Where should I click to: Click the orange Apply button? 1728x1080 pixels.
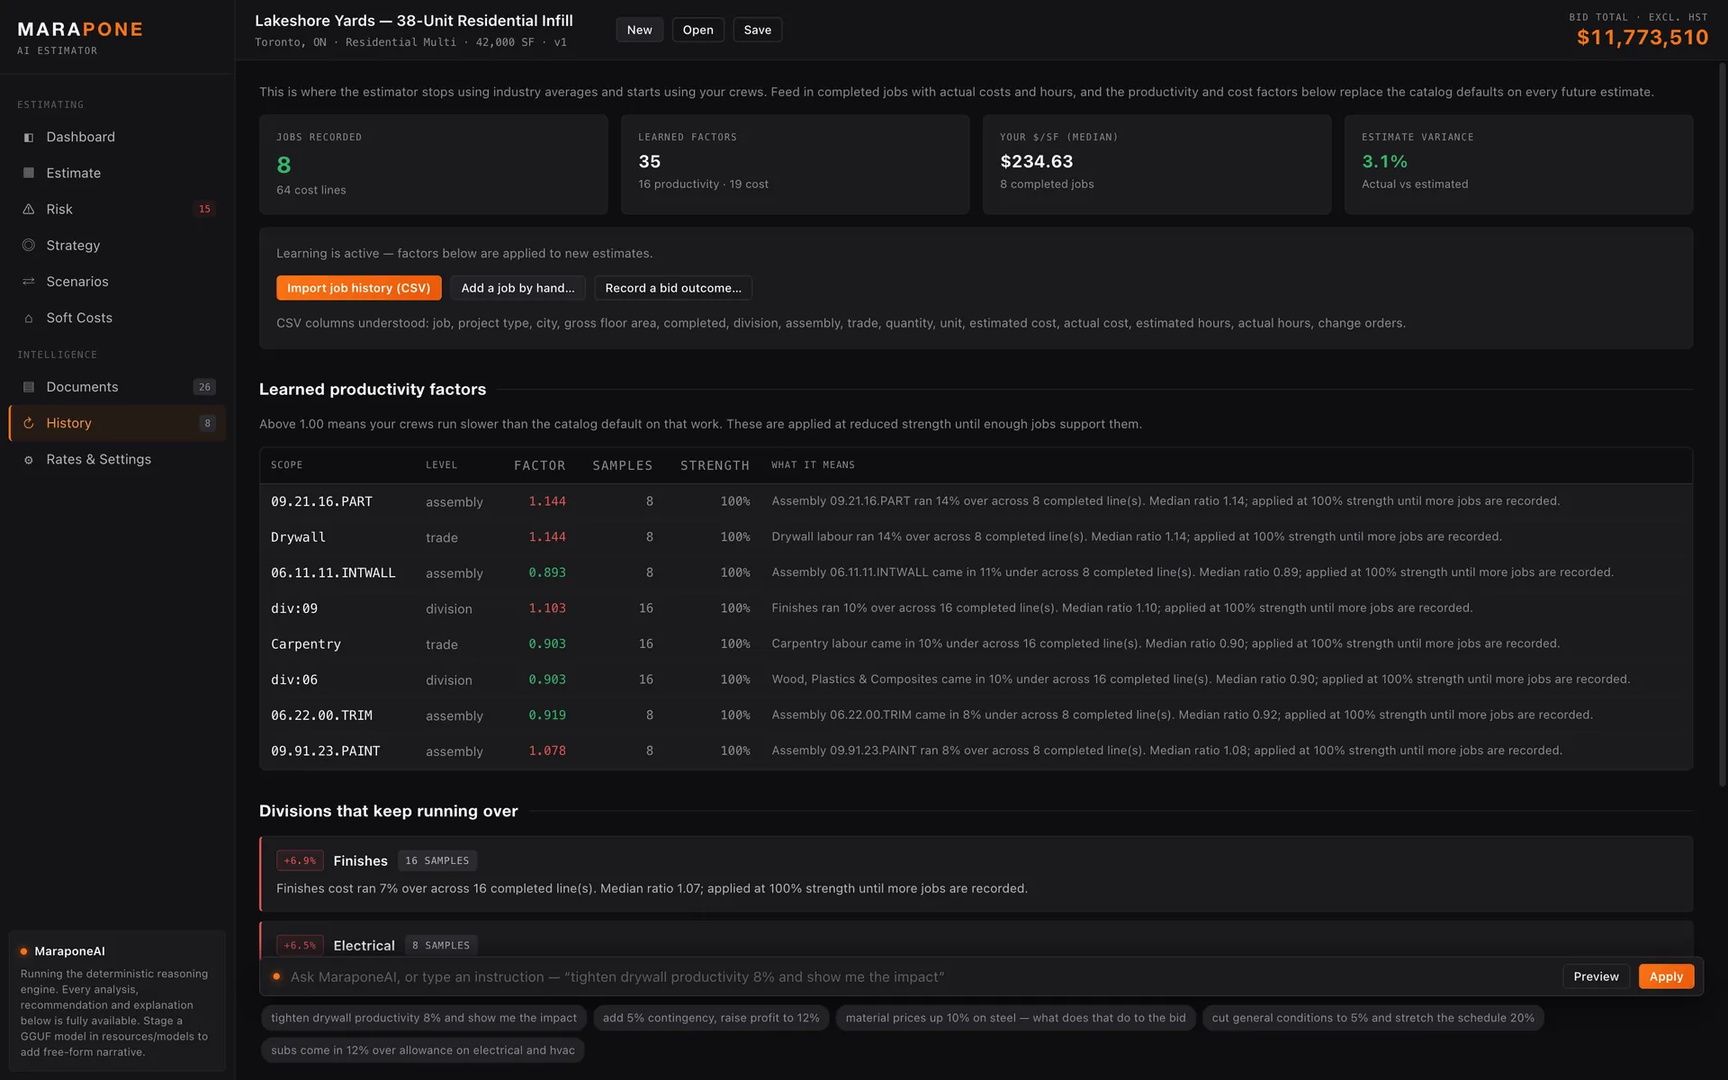pos(1666,976)
